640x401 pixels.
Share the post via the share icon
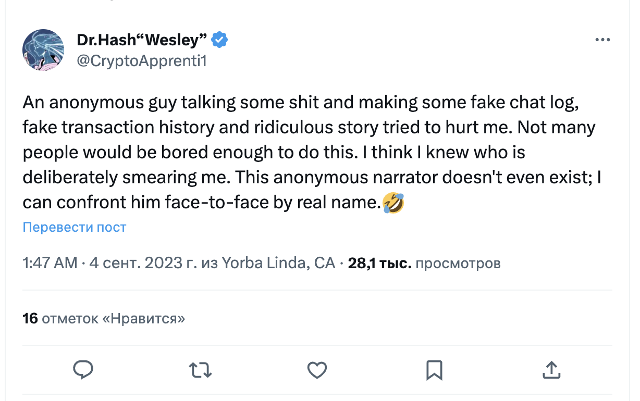click(551, 370)
